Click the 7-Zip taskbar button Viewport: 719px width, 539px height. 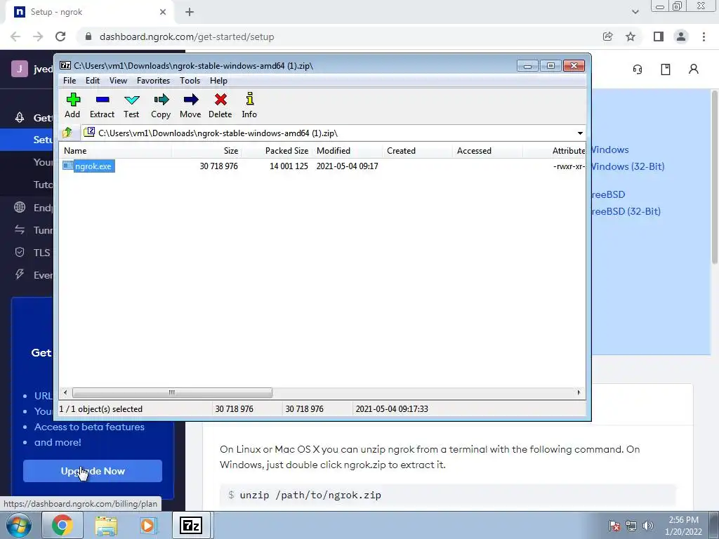point(191,525)
